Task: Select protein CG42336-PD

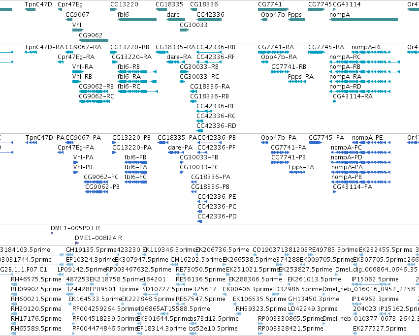Action: [217, 216]
